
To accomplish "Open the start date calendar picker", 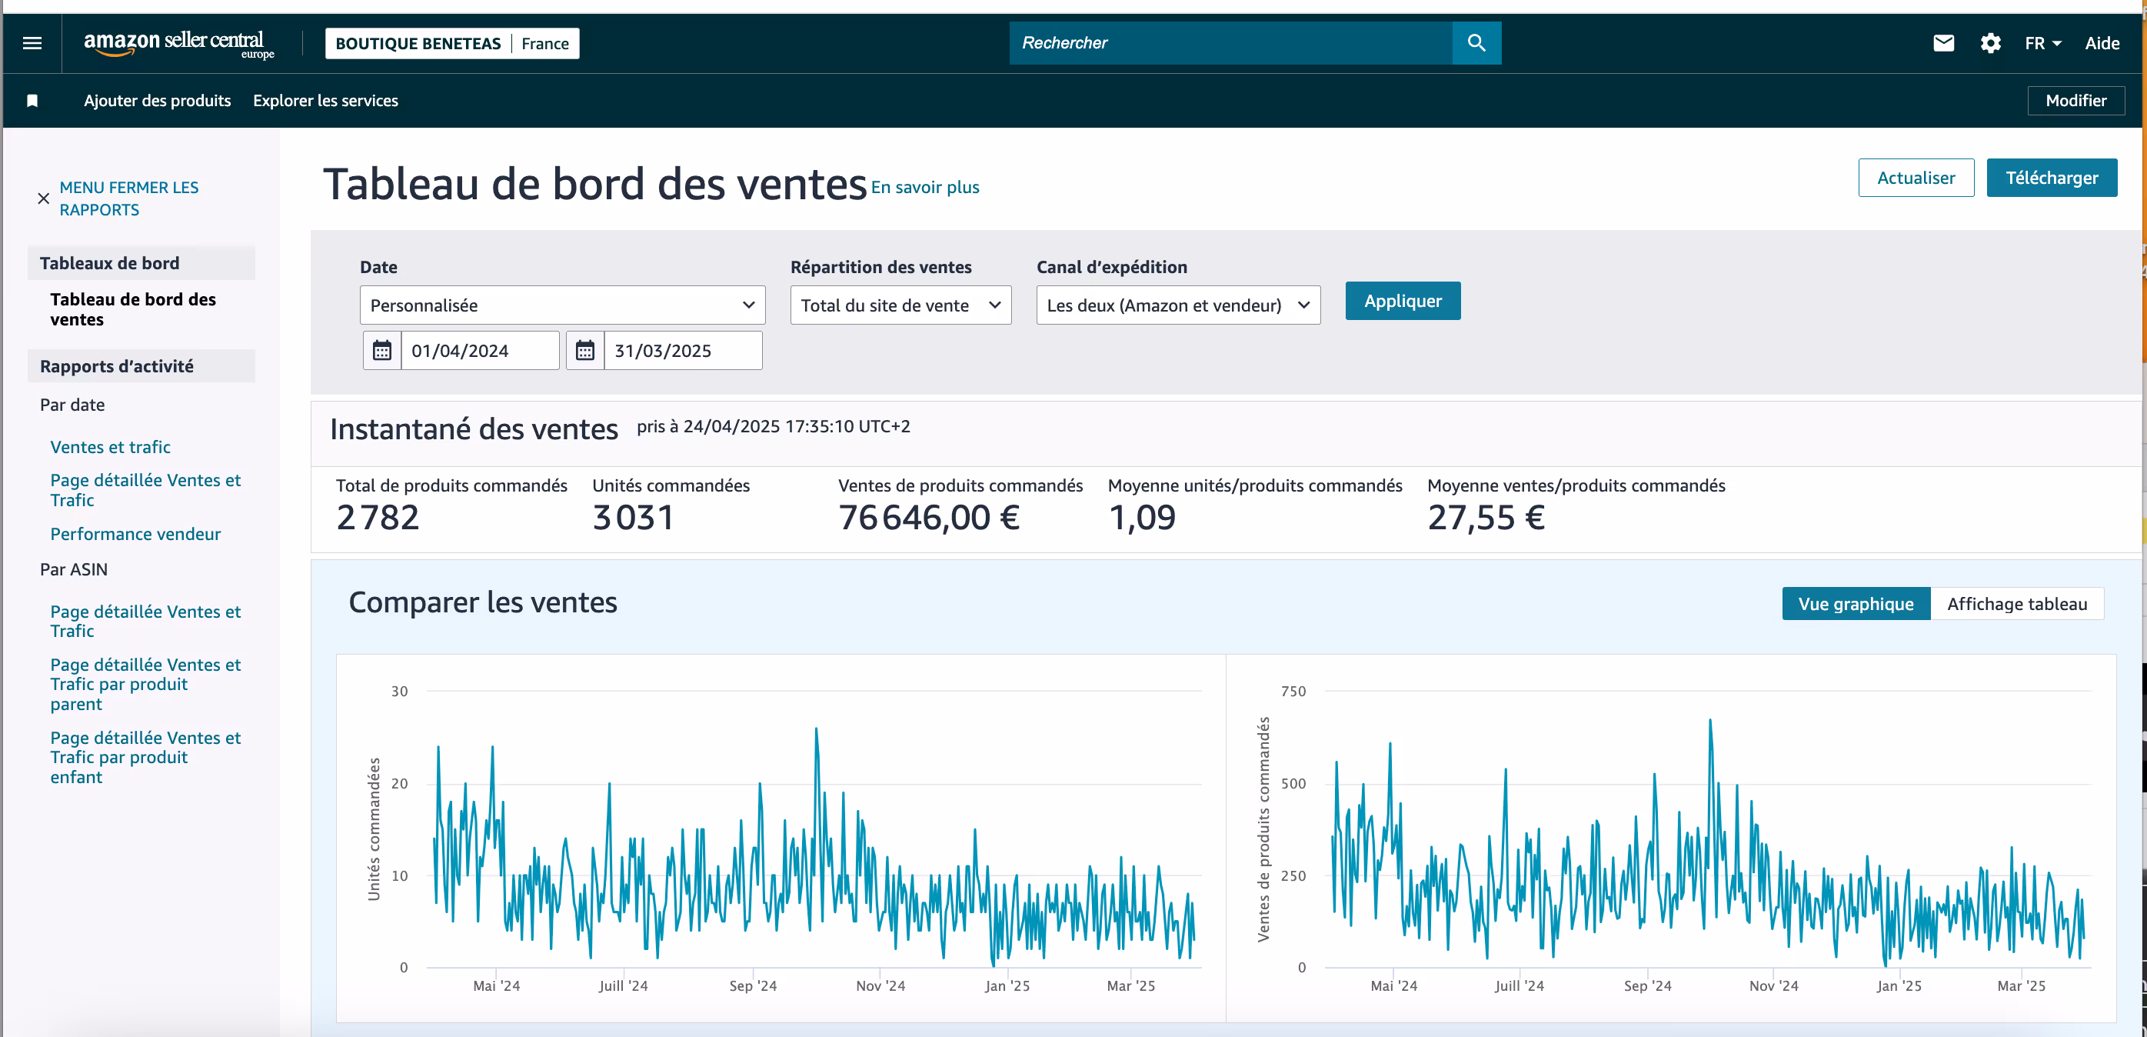I will coord(381,351).
